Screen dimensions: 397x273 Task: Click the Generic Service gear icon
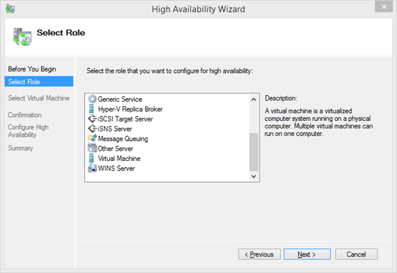click(x=92, y=99)
